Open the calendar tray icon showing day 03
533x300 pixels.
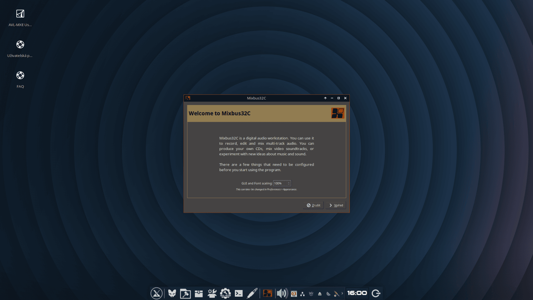coord(294,294)
